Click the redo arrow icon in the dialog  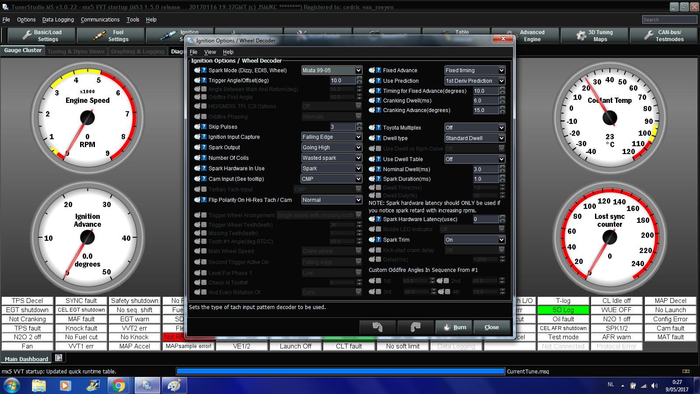coord(416,327)
